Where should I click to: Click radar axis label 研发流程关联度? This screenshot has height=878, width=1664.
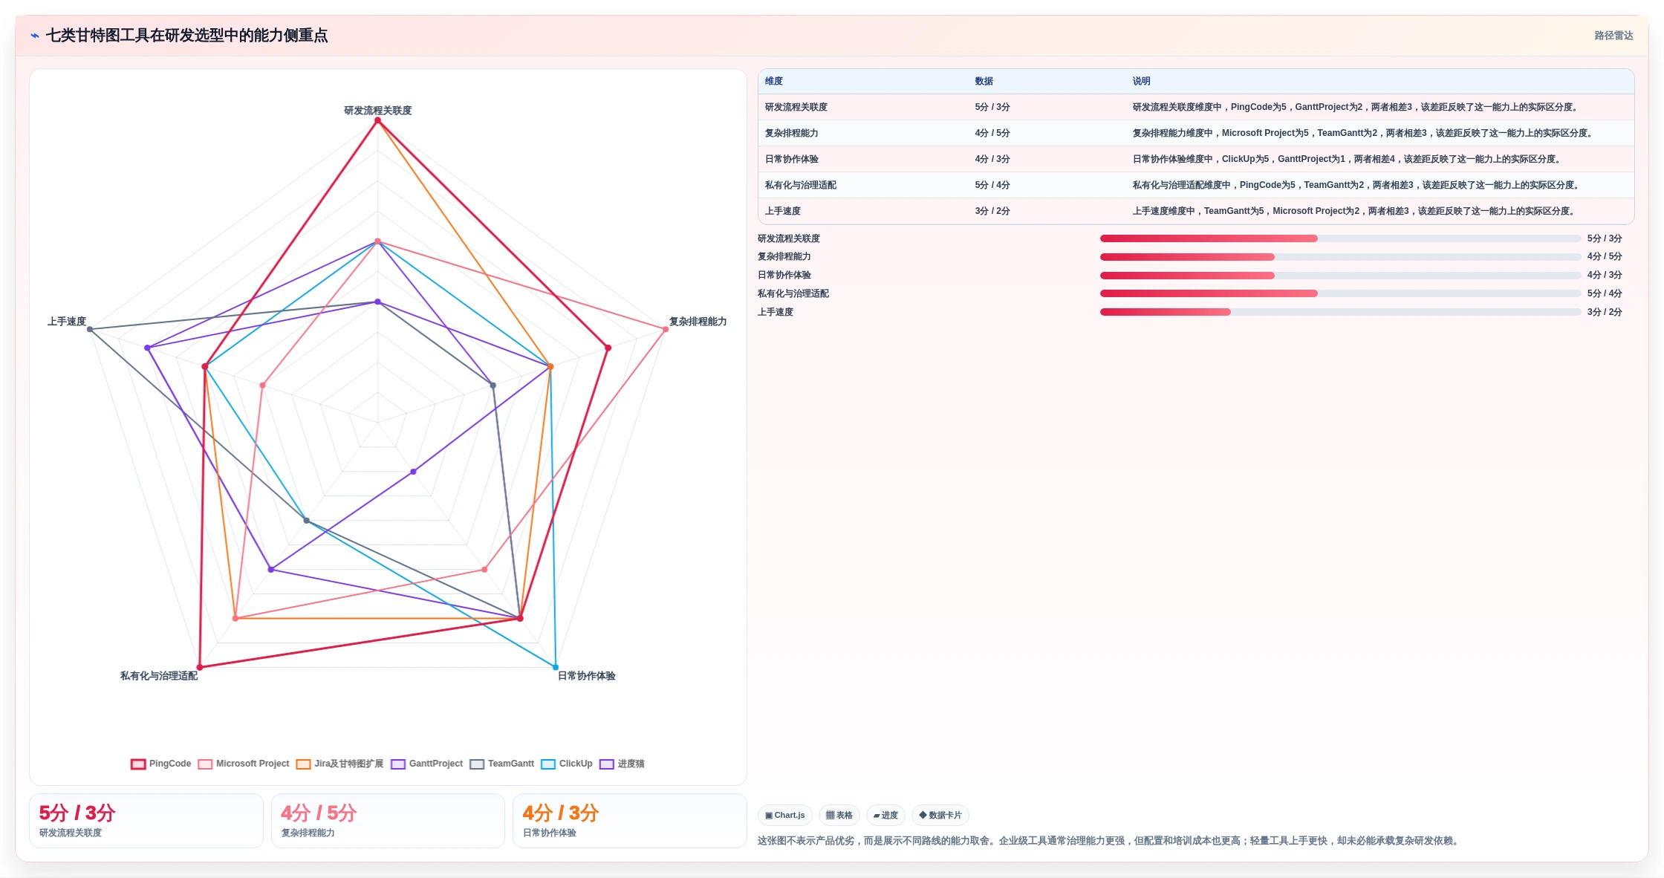pos(377,111)
